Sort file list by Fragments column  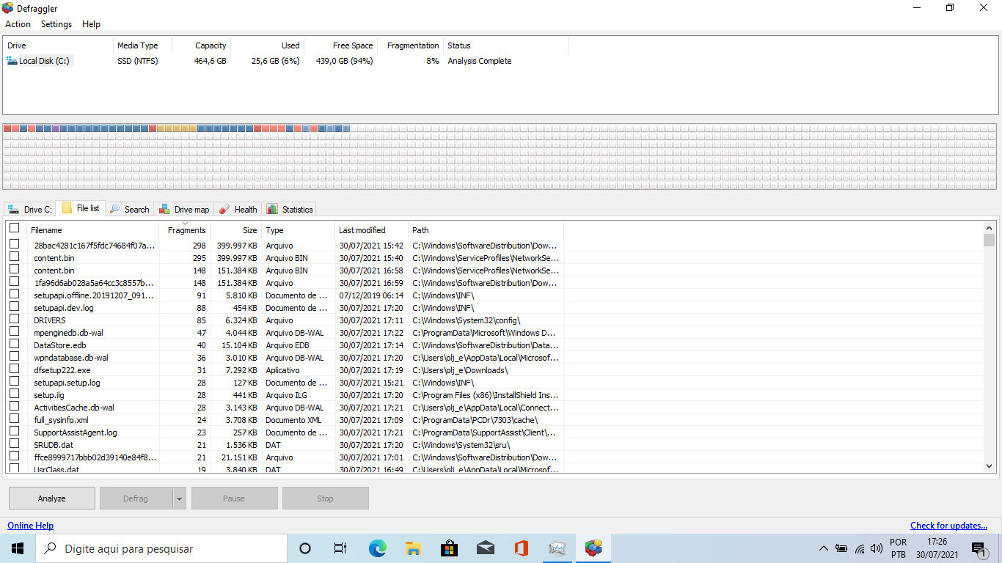pos(185,230)
